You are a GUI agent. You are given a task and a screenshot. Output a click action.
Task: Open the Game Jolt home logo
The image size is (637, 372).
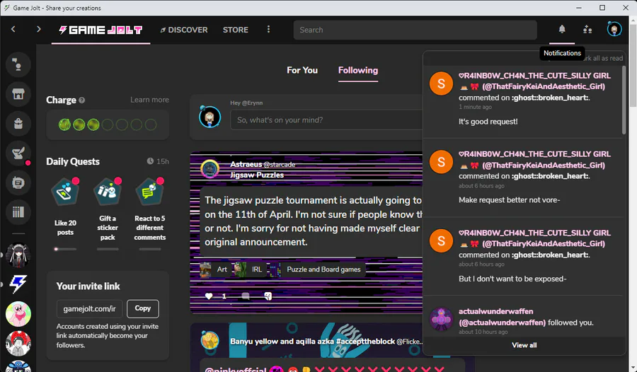pos(101,30)
